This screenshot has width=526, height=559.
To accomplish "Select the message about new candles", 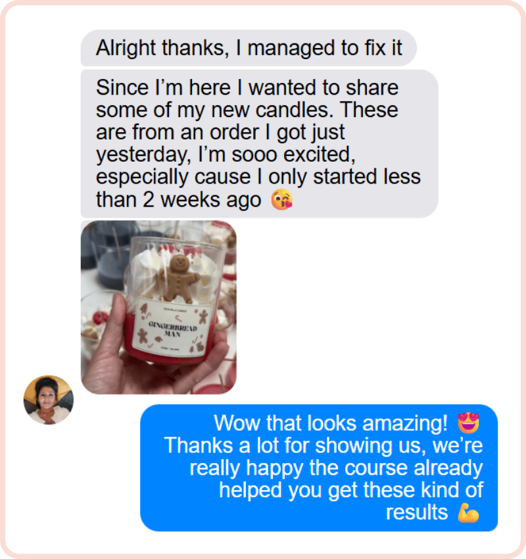I will 260,143.
